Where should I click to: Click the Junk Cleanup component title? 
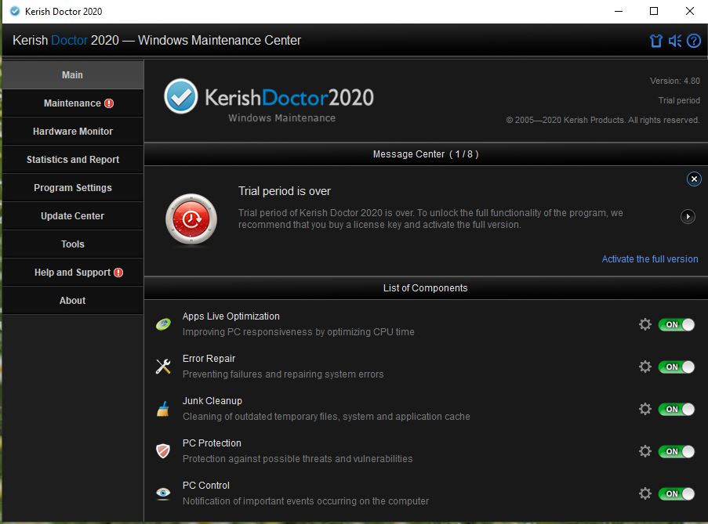[212, 401]
